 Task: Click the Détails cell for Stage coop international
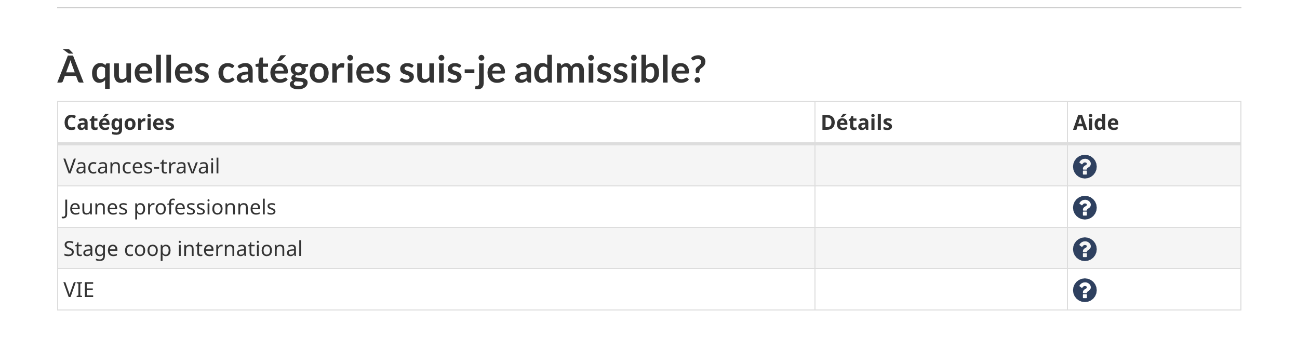coord(941,248)
